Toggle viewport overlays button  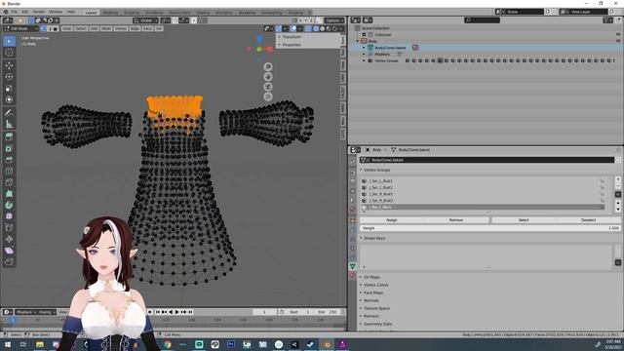coord(293,28)
